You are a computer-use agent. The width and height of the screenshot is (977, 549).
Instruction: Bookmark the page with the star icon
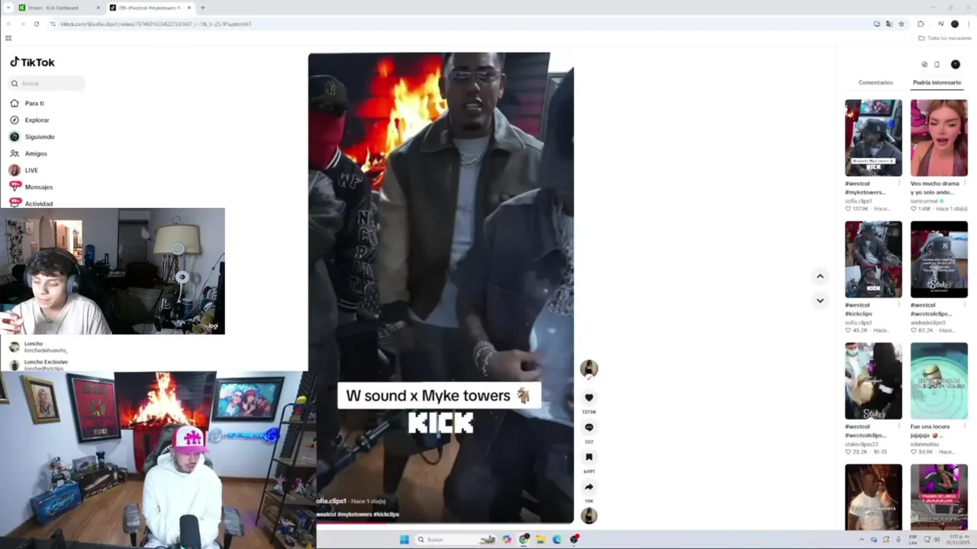pos(901,24)
